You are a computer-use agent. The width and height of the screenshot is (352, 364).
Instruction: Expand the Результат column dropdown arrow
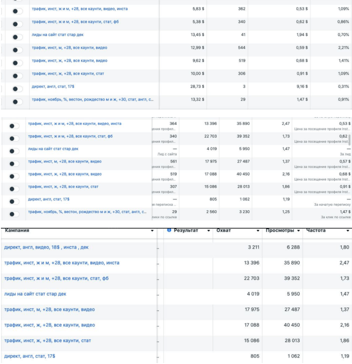[208, 231]
